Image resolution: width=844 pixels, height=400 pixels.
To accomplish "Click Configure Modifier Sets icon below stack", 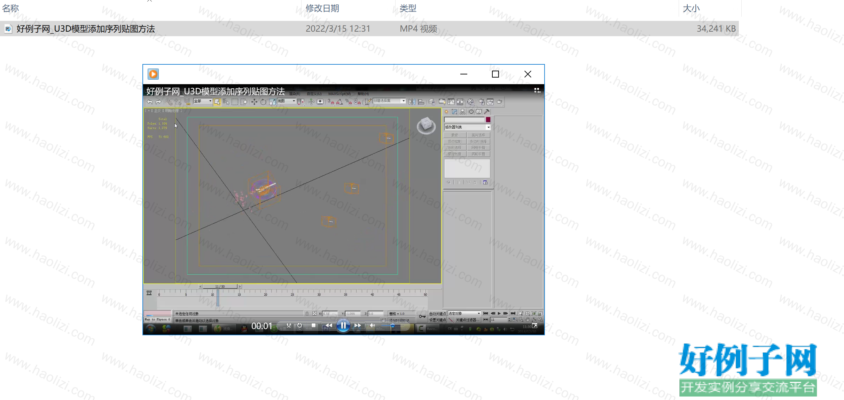I will pyautogui.click(x=485, y=182).
